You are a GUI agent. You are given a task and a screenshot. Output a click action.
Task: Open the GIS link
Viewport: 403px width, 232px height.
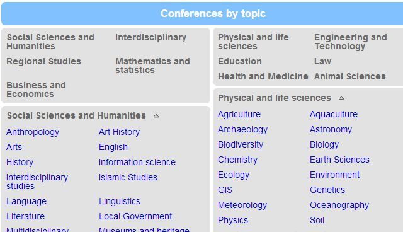(x=225, y=190)
